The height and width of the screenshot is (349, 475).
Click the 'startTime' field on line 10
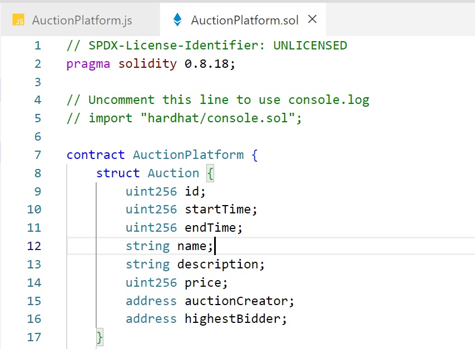click(x=217, y=210)
